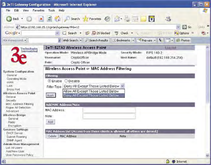Open the Search magnifier toolbar button

point(72,19)
